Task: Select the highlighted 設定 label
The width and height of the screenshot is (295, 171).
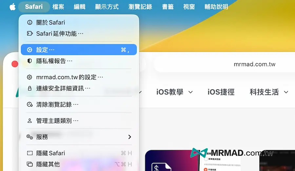Action: click(x=45, y=50)
